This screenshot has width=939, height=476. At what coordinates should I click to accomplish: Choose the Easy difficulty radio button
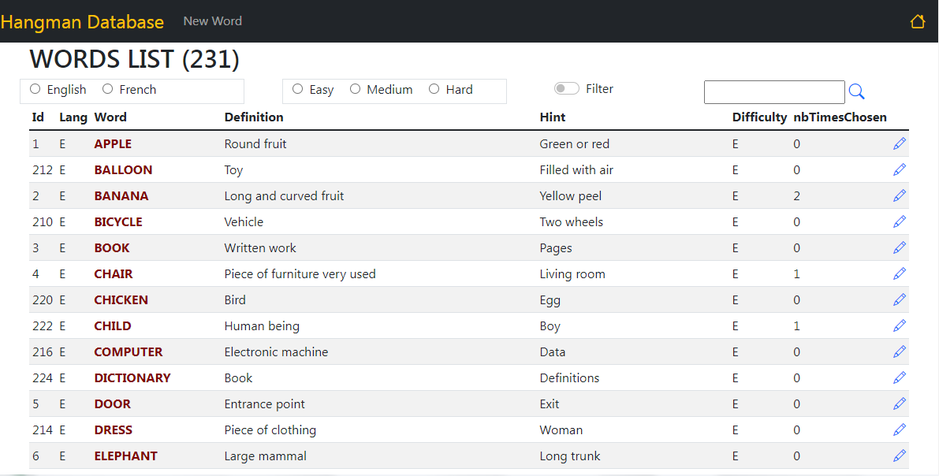(298, 88)
